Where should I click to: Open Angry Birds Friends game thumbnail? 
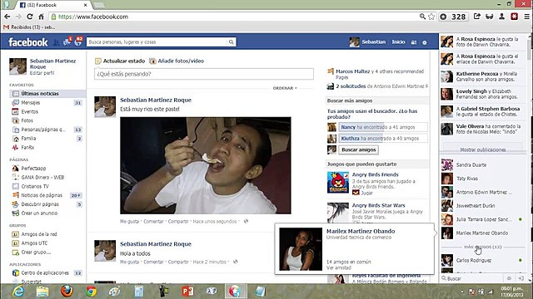[338, 183]
